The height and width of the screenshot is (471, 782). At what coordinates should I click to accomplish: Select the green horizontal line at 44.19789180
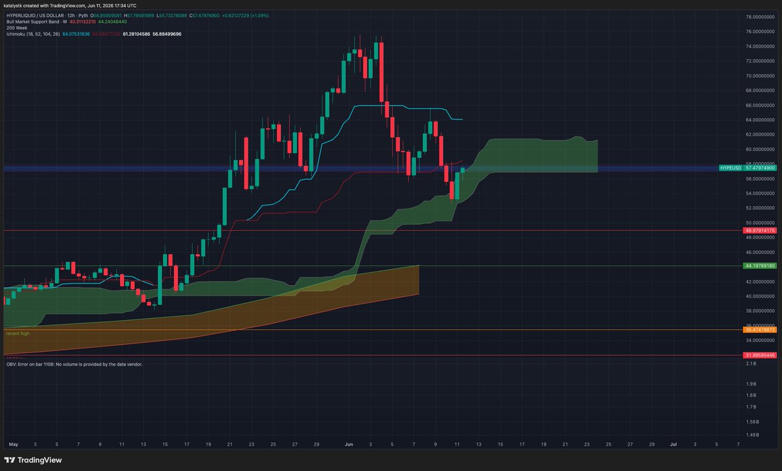click(x=371, y=266)
